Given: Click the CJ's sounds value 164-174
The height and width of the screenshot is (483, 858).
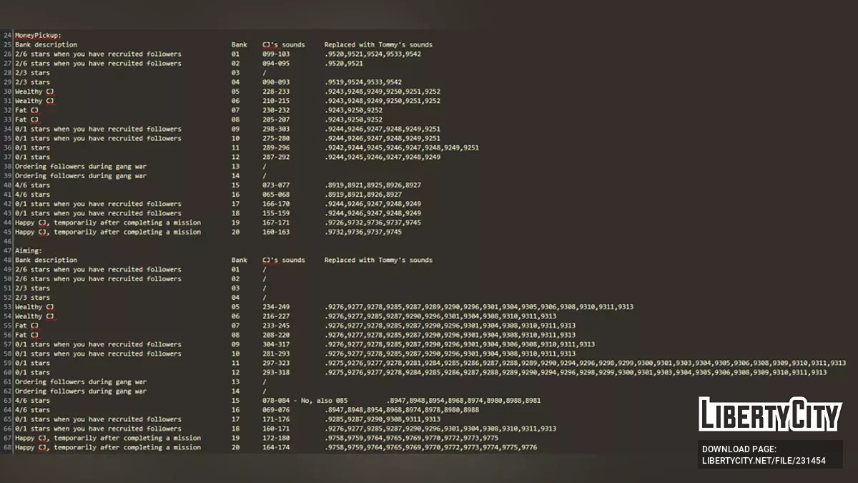Looking at the screenshot, I should coord(276,448).
